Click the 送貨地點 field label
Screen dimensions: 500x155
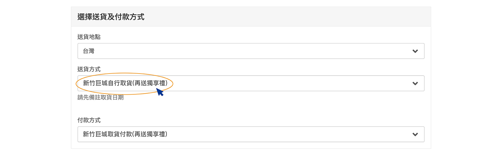[89, 37]
